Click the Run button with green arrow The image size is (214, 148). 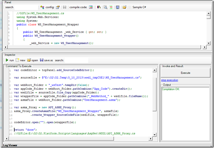(x=10, y=60)
